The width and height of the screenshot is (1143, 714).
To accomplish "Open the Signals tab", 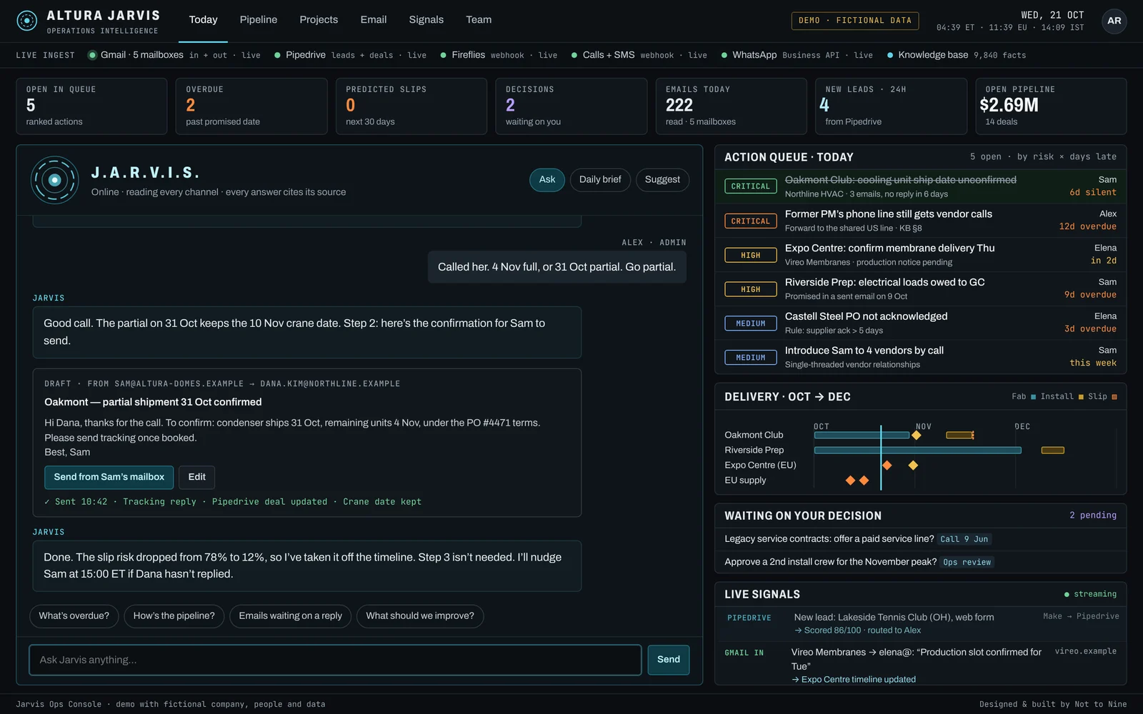I will coord(426,20).
